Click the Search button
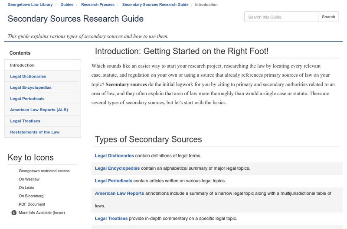The width and height of the screenshot is (347, 229). tap(328, 17)
